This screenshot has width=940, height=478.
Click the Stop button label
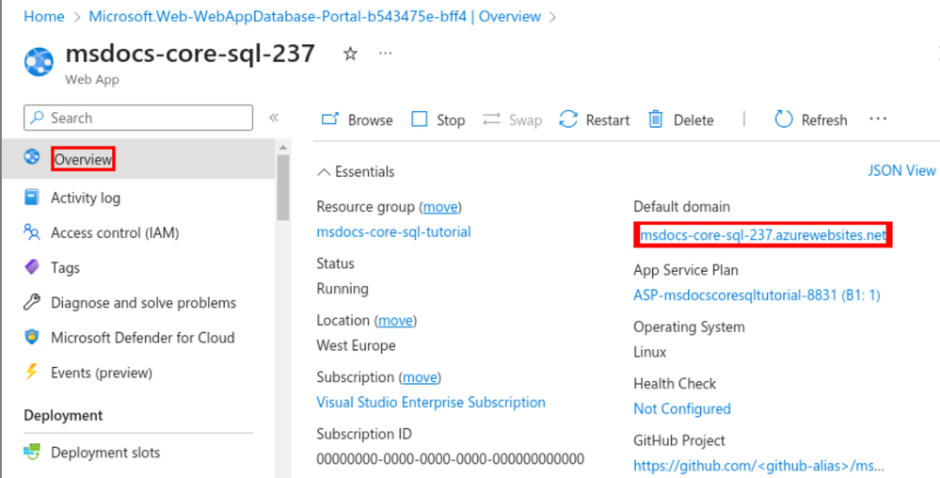451,119
